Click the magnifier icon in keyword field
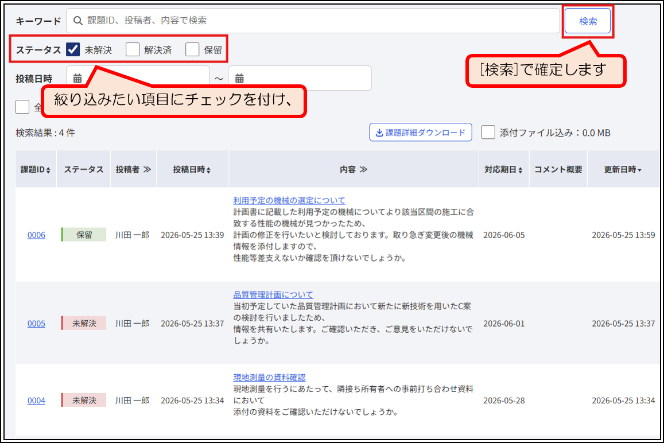The width and height of the screenshot is (664, 443). (x=78, y=21)
